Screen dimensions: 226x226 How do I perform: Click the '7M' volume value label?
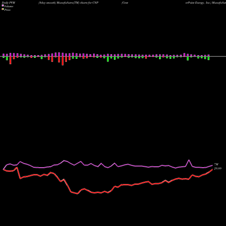click(x=216, y=165)
